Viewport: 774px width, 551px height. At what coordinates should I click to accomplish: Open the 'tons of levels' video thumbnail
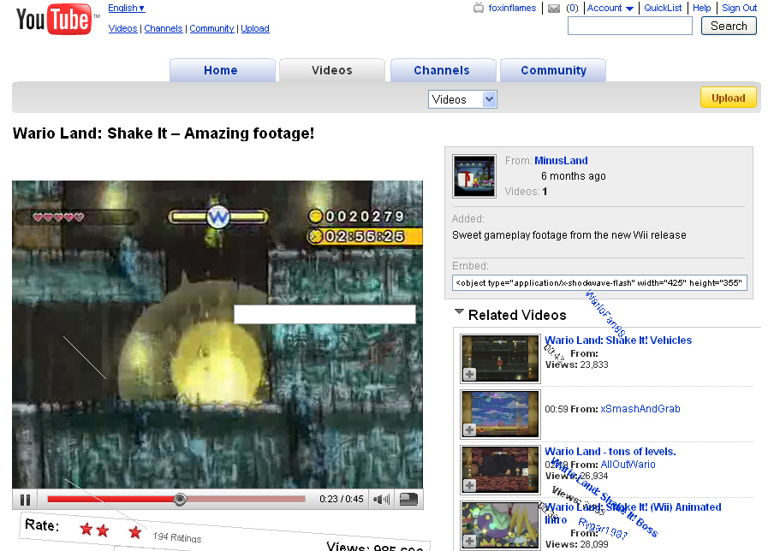tap(500, 470)
